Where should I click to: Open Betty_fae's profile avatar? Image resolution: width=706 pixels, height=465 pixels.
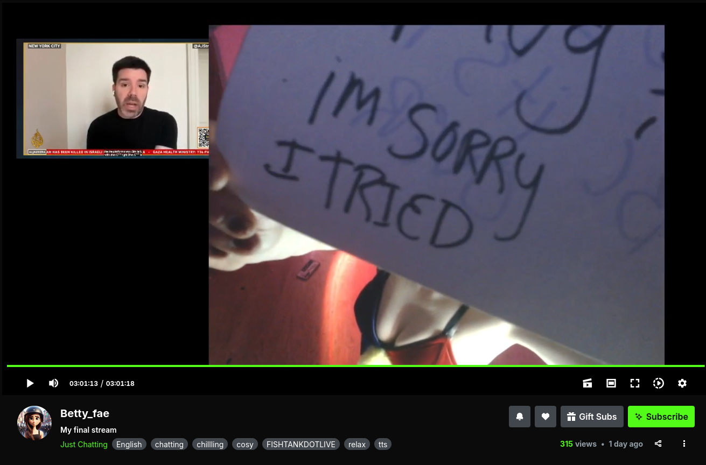click(34, 423)
